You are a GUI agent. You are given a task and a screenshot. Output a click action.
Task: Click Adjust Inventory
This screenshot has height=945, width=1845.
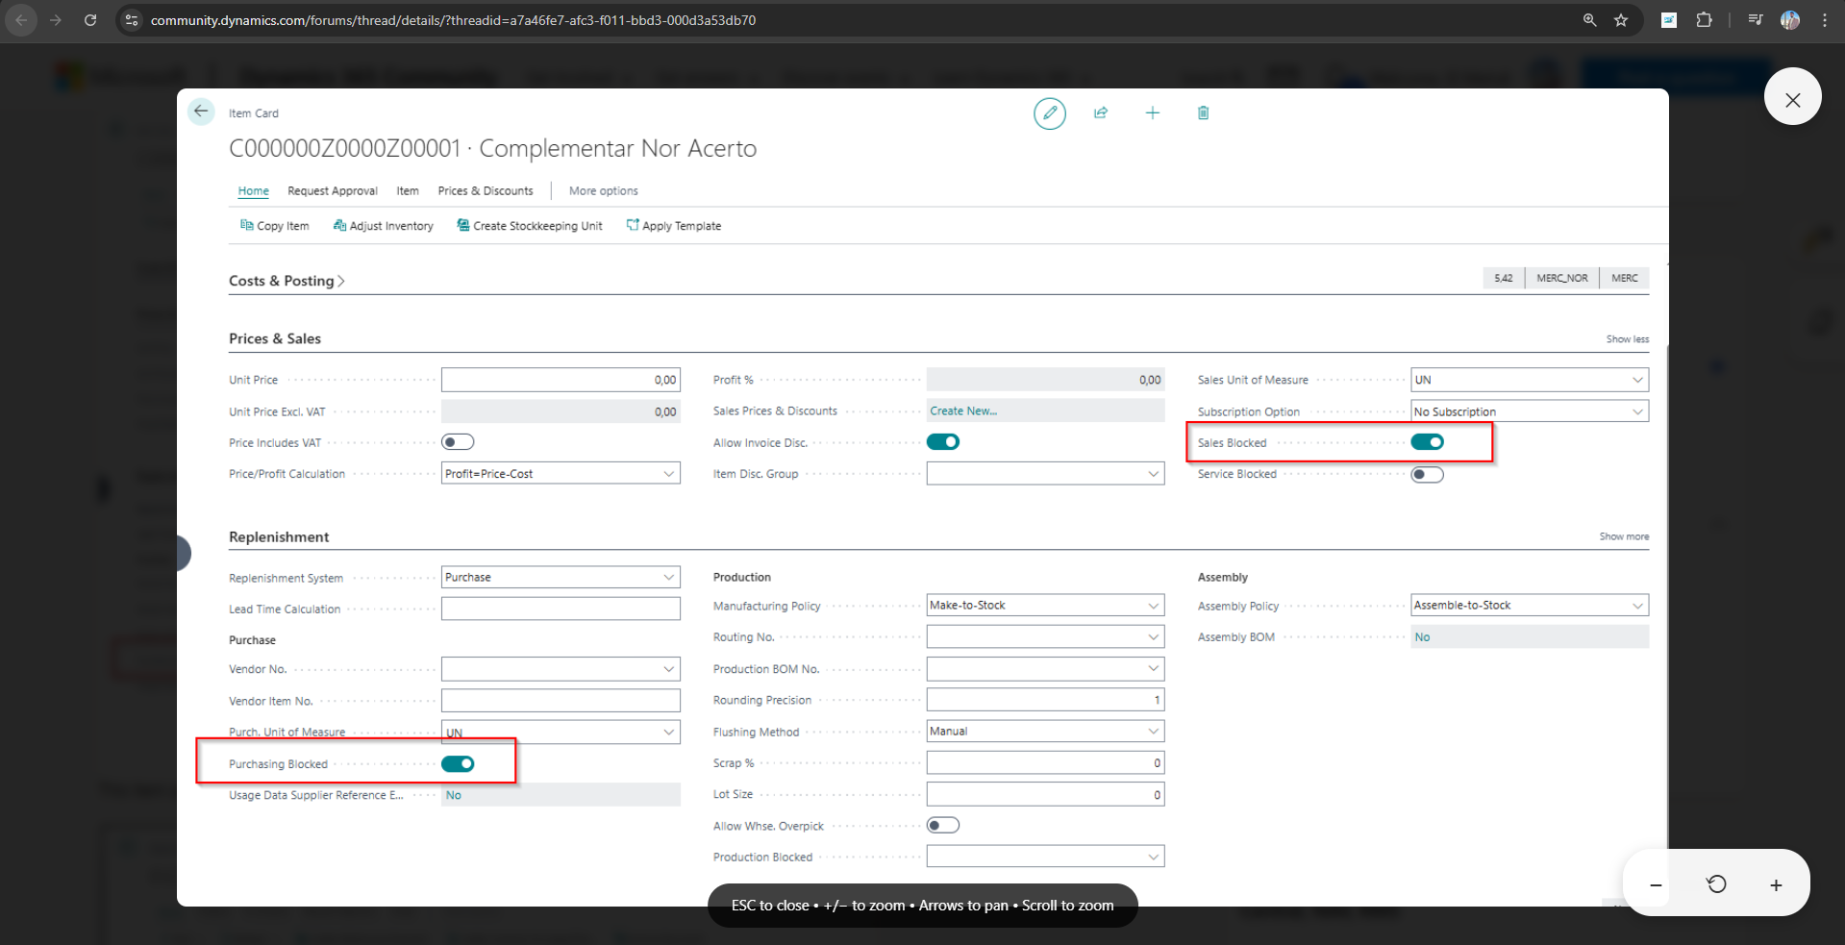pyautogui.click(x=383, y=225)
